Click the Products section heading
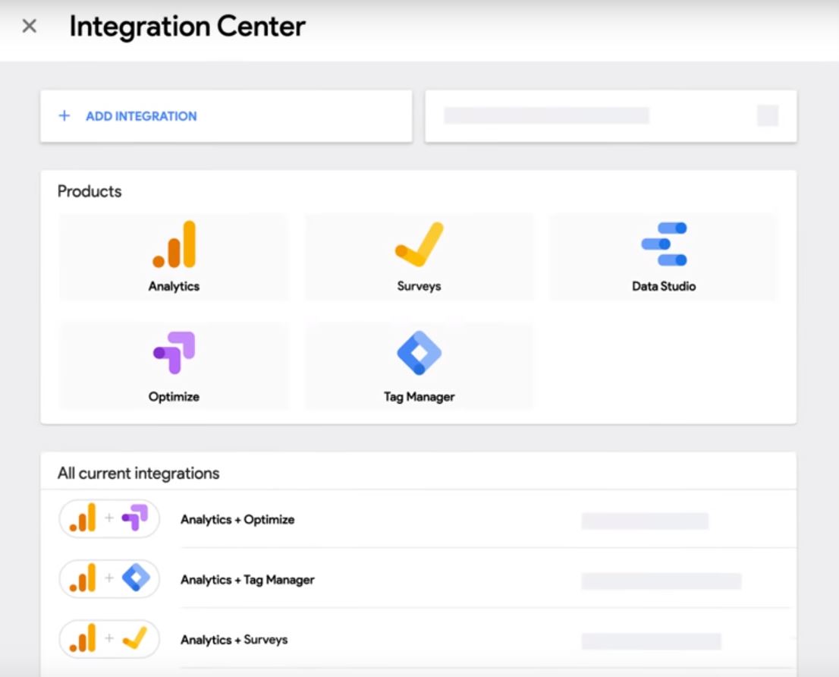 (90, 191)
